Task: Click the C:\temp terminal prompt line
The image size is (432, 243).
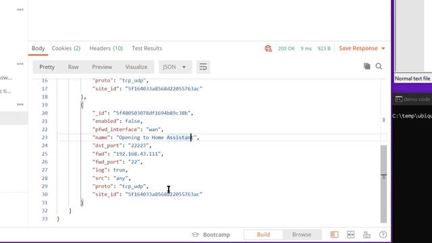Action: (x=412, y=116)
